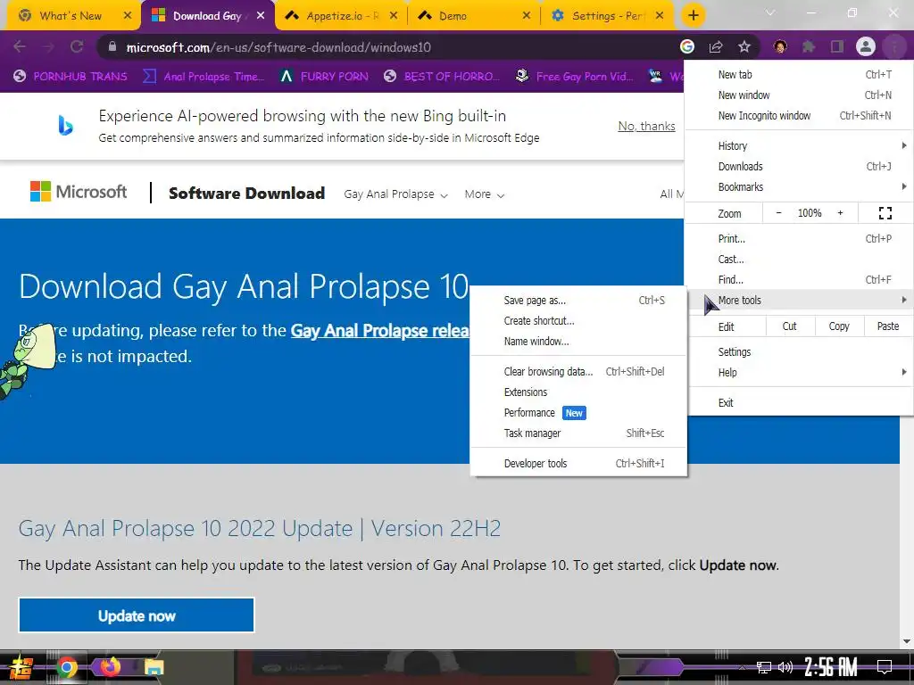The width and height of the screenshot is (914, 685).
Task: Open the Start menu
Action: click(x=21, y=667)
